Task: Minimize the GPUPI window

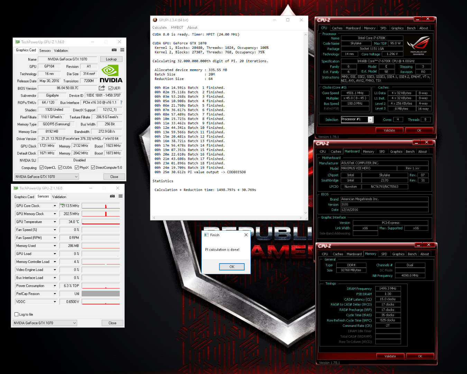Action: (274, 20)
